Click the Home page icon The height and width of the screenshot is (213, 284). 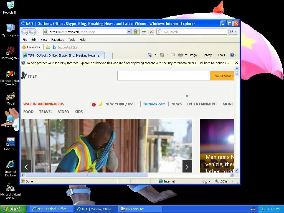pyautogui.click(x=150, y=55)
